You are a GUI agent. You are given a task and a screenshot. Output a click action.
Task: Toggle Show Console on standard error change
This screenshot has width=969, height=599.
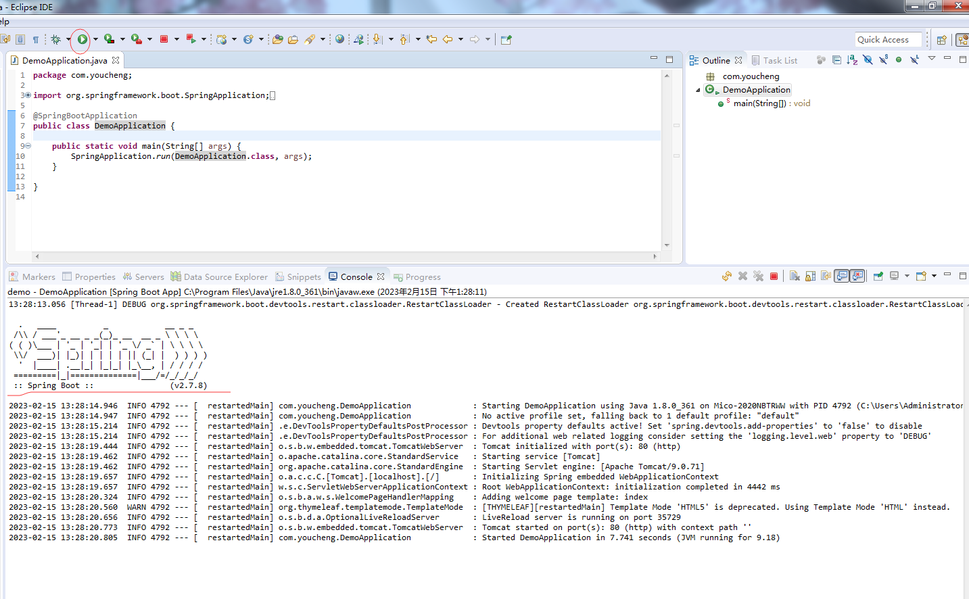[857, 276]
